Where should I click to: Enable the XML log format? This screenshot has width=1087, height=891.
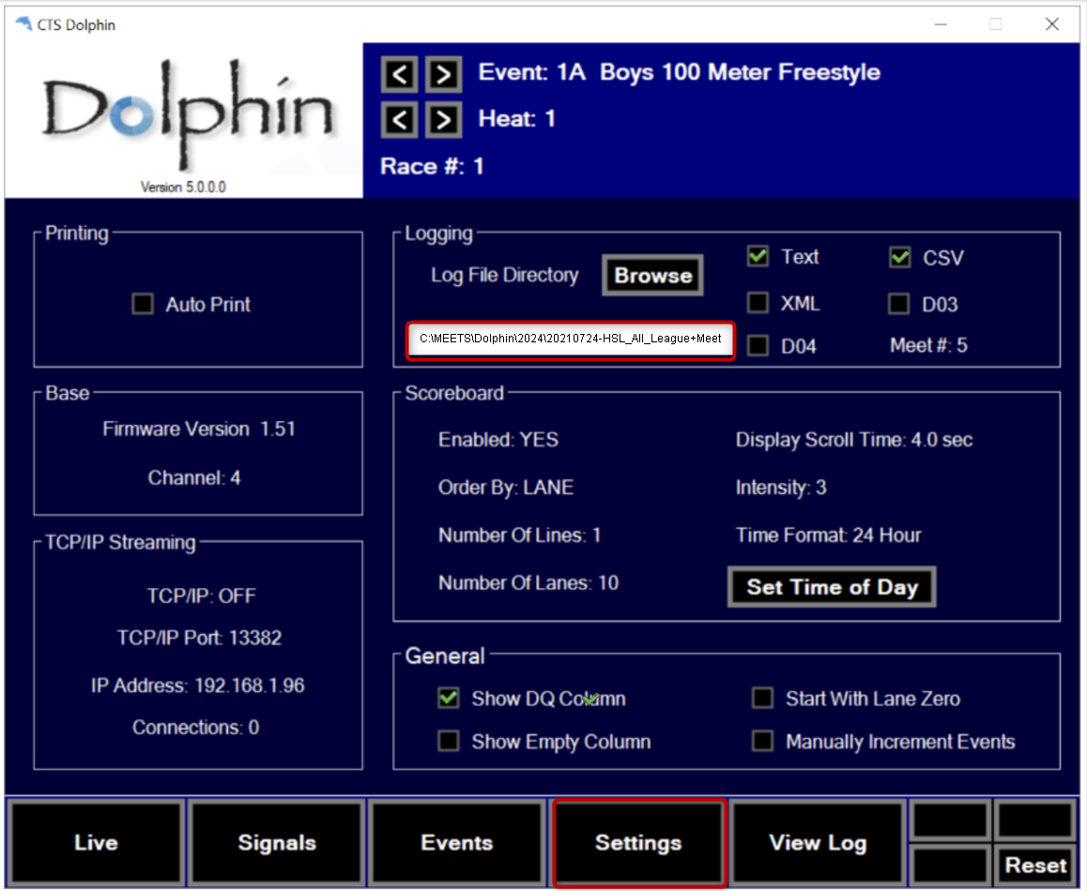(758, 303)
